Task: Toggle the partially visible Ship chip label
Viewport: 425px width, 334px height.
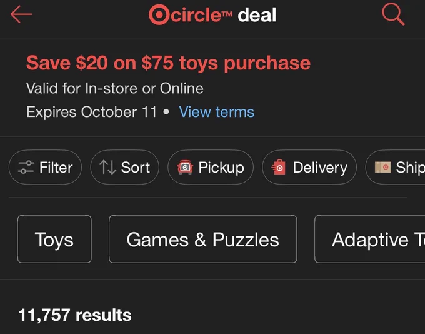Action: click(411, 168)
